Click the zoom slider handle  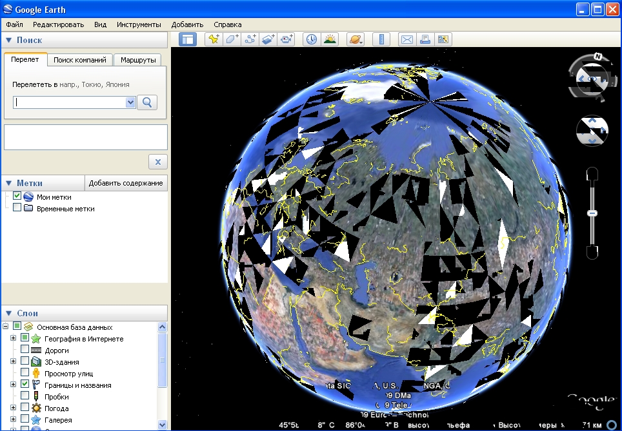pyautogui.click(x=592, y=213)
